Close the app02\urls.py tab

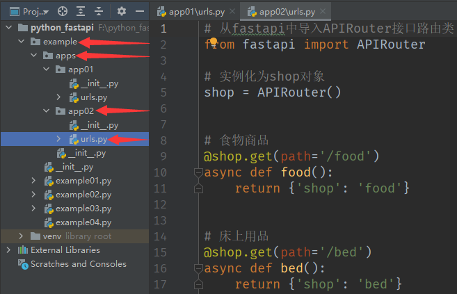323,11
